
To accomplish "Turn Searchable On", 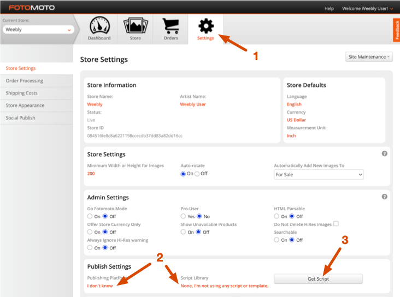I will pos(277,240).
